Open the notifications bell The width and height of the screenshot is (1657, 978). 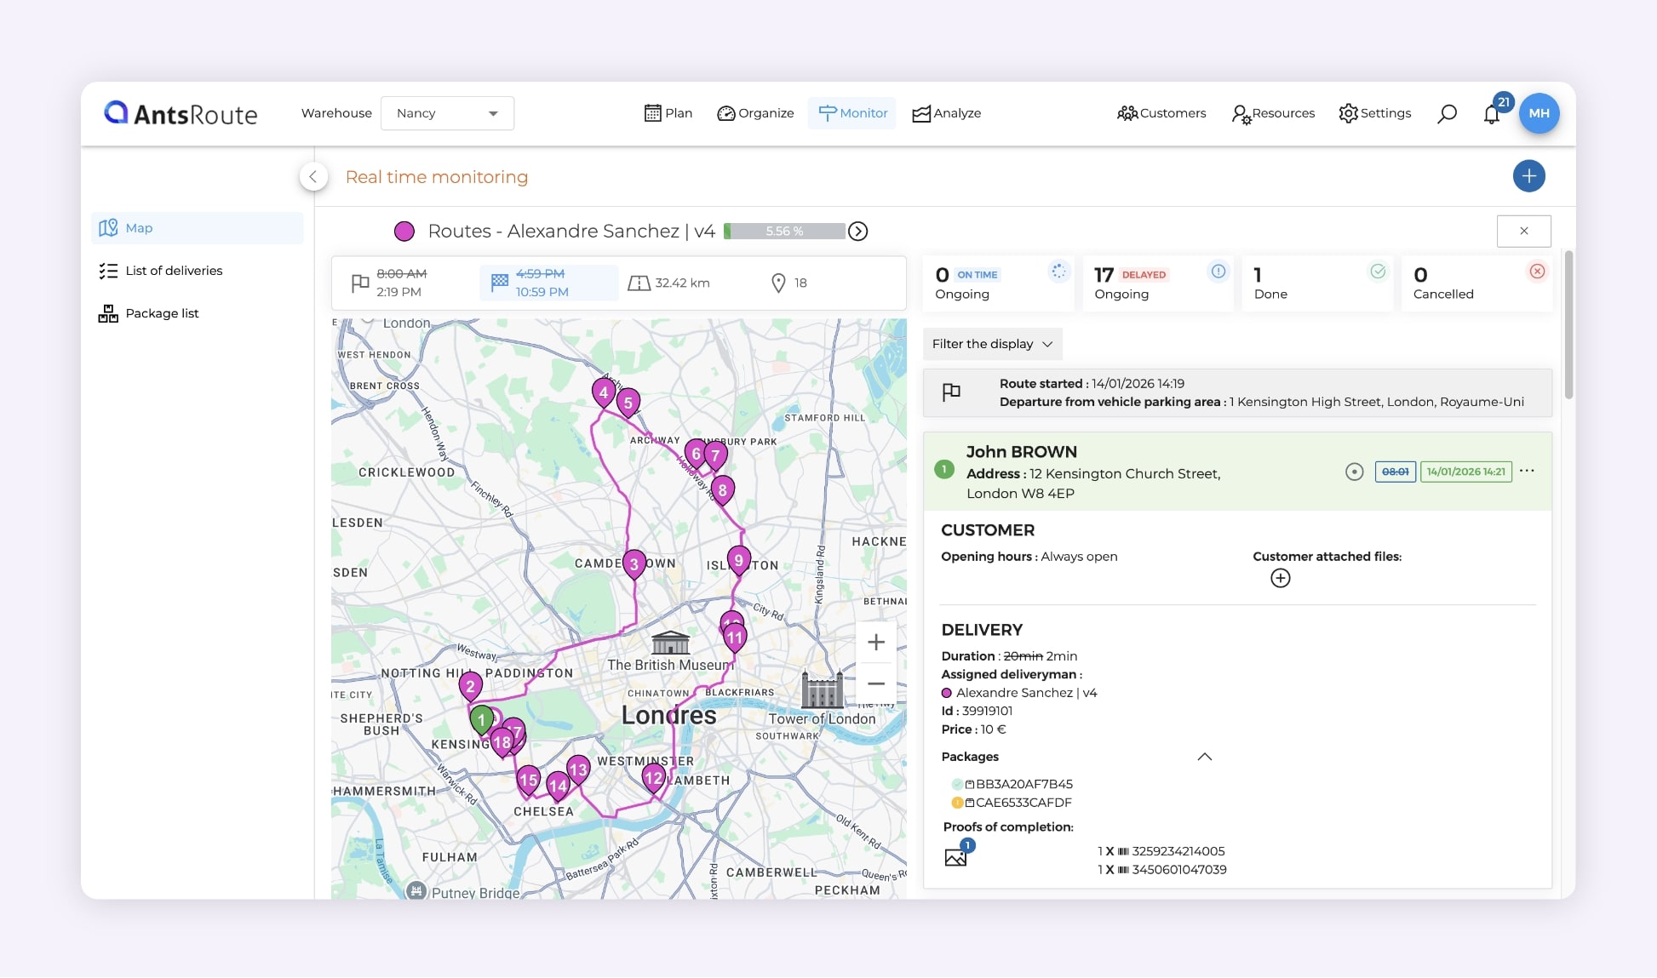pyautogui.click(x=1491, y=114)
